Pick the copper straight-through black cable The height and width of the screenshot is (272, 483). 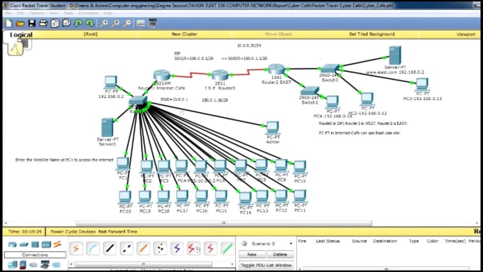(x=109, y=249)
